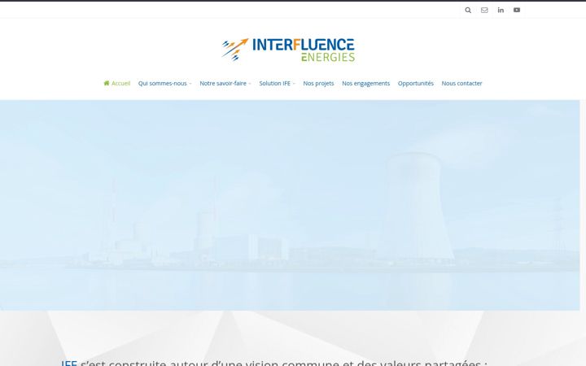Visit the Nos projets page
The width and height of the screenshot is (586, 366).
coord(318,83)
